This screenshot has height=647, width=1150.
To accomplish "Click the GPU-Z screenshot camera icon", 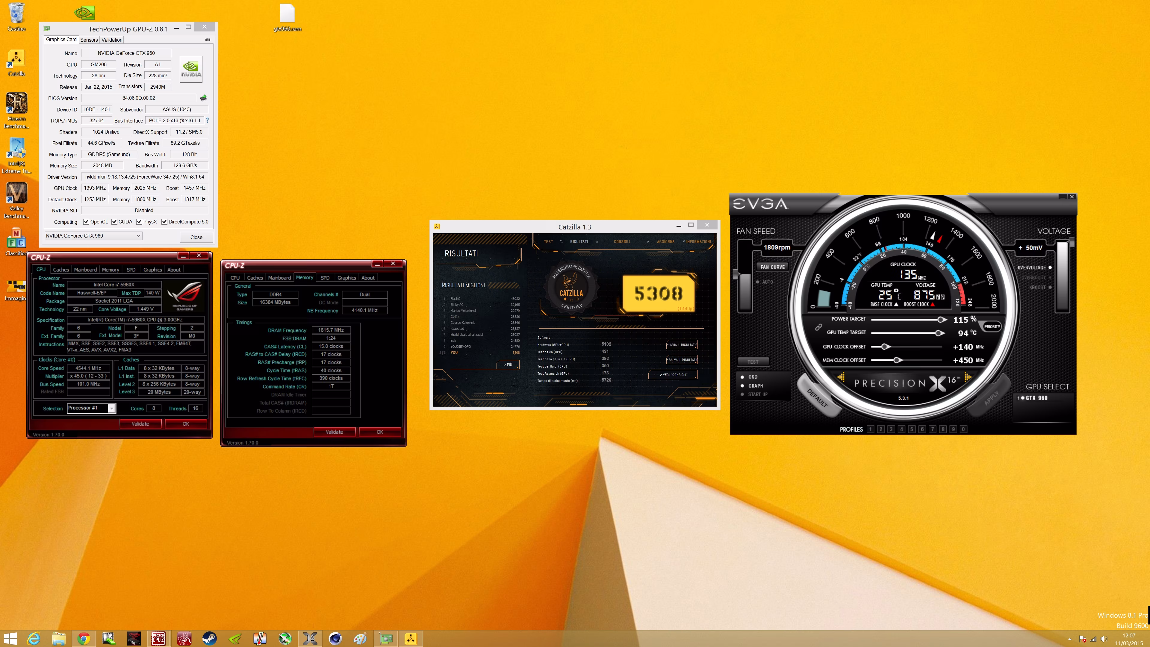I will coord(208,40).
